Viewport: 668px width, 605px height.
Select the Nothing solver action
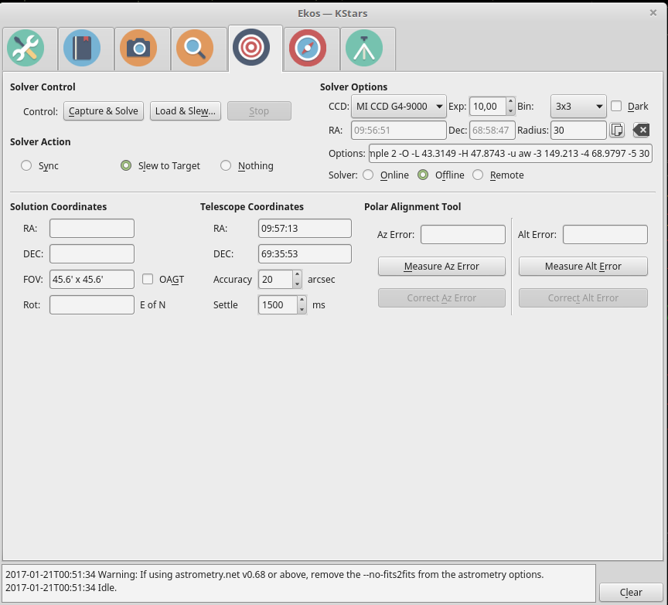[226, 165]
